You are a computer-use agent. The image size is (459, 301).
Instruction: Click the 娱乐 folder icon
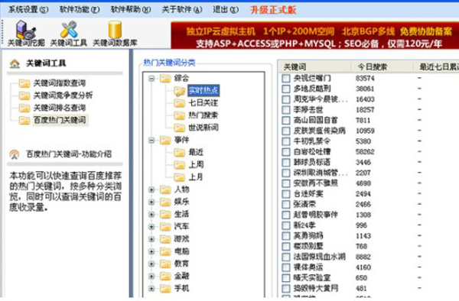pyautogui.click(x=165, y=202)
